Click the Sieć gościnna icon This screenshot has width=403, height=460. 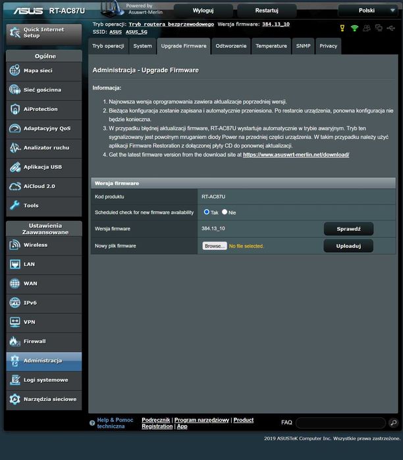[x=14, y=89]
